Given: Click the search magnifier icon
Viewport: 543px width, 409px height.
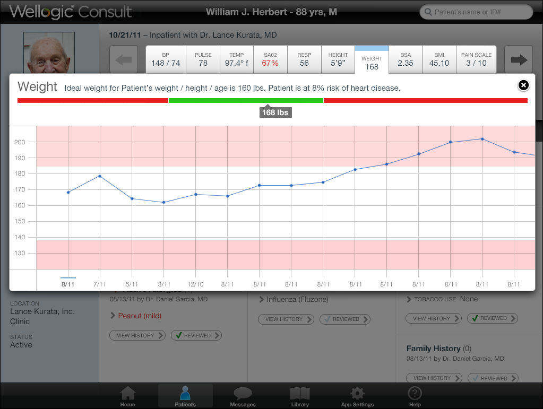Looking at the screenshot, I should 428,12.
